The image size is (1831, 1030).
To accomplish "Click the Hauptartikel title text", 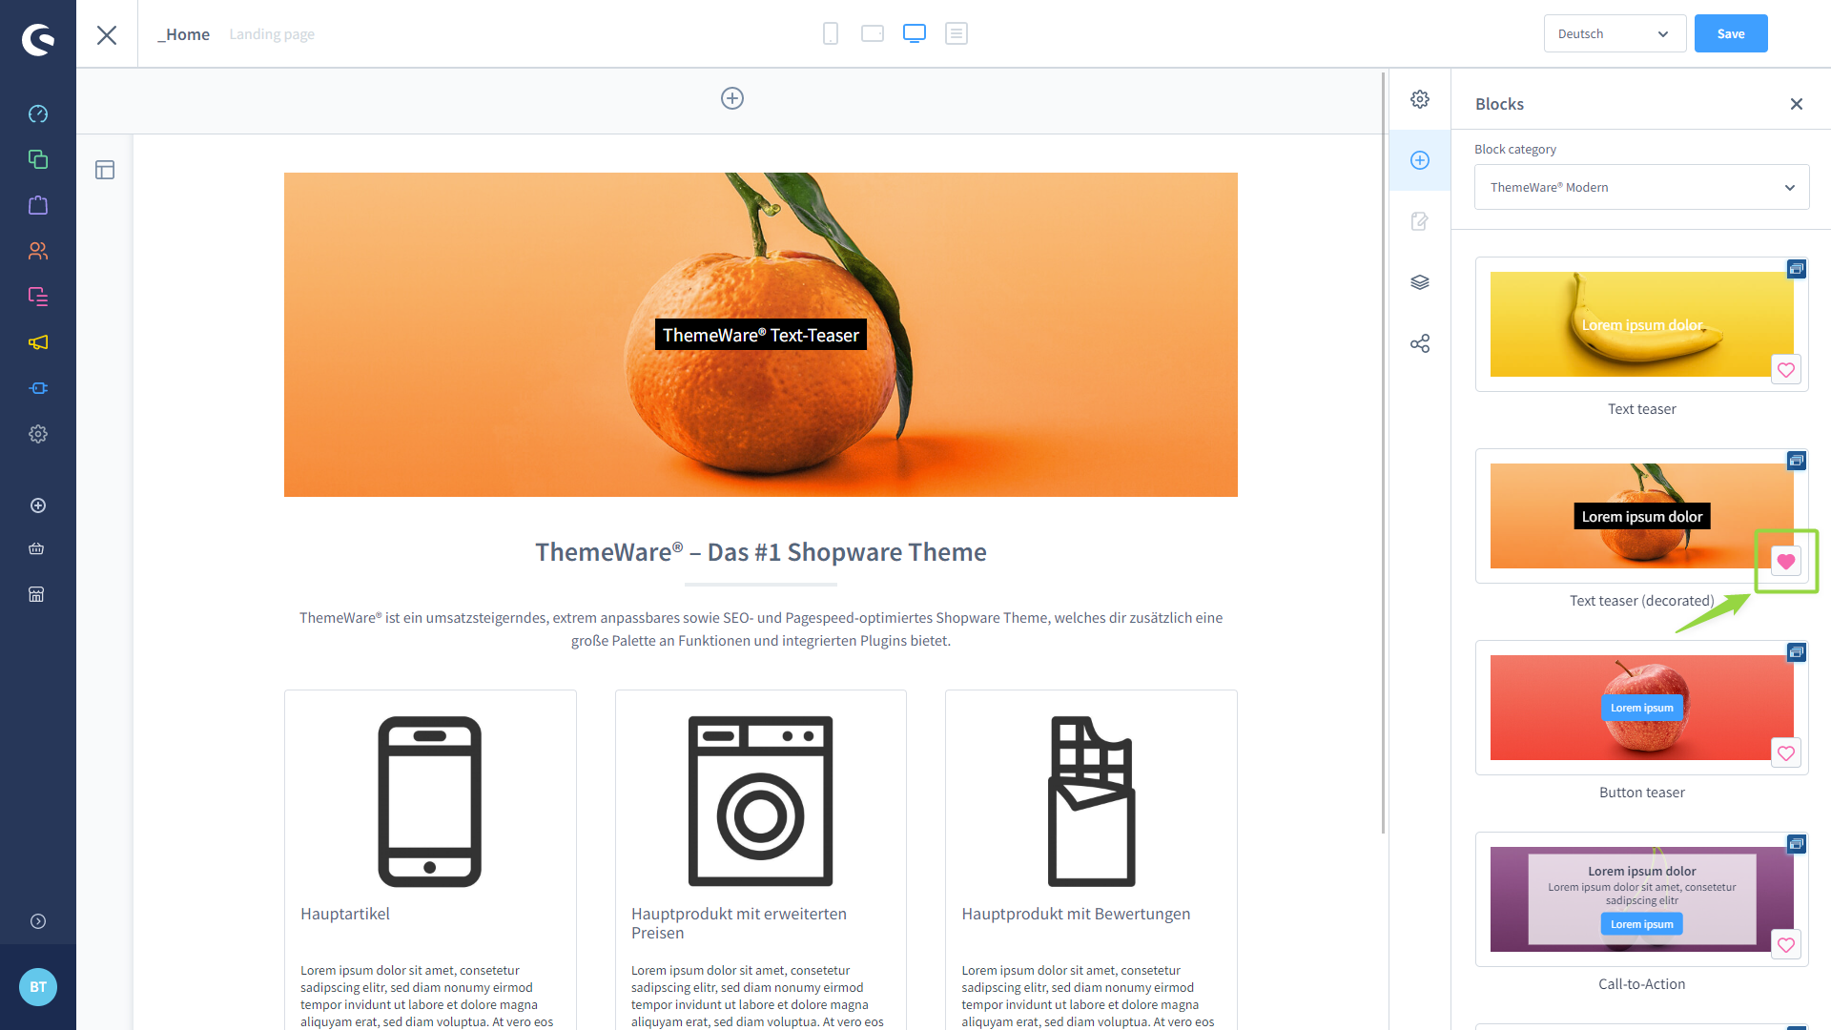I will click(345, 914).
